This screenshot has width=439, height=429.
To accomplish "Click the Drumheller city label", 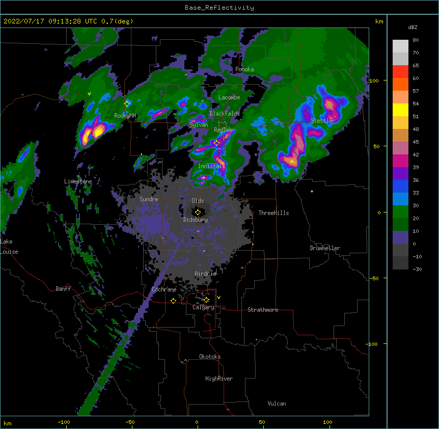I will coord(325,248).
